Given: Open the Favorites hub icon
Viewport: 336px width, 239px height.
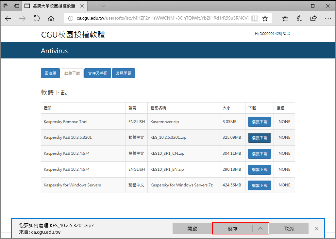Looking at the screenshot, I should click(285, 19).
